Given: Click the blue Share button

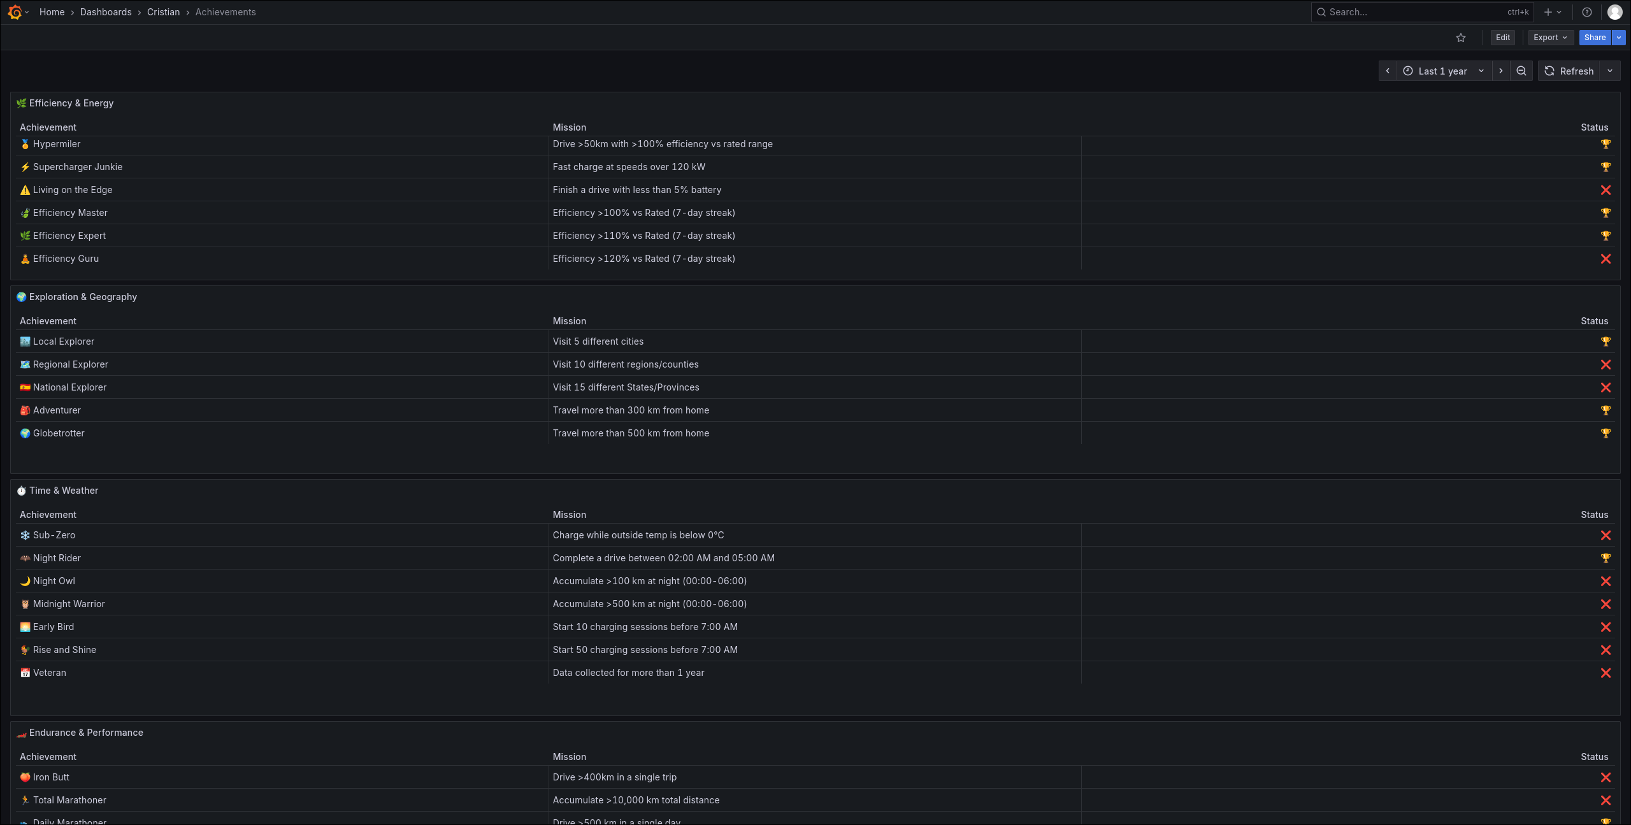Looking at the screenshot, I should (1595, 38).
